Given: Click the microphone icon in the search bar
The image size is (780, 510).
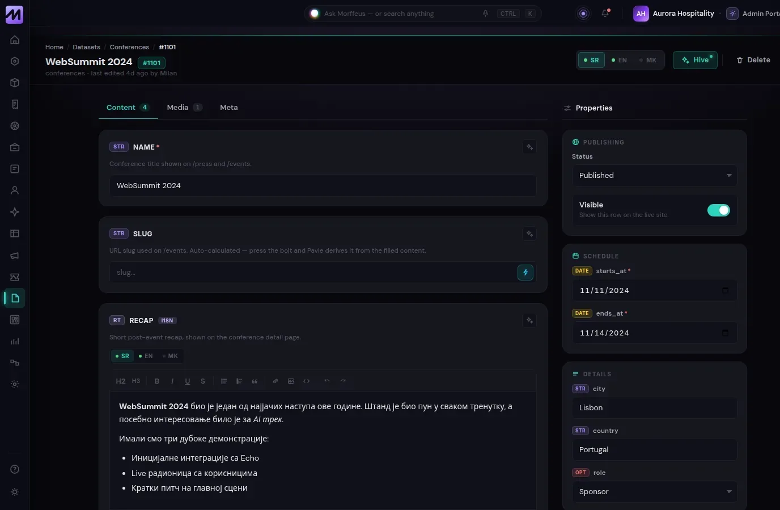Looking at the screenshot, I should click(485, 14).
